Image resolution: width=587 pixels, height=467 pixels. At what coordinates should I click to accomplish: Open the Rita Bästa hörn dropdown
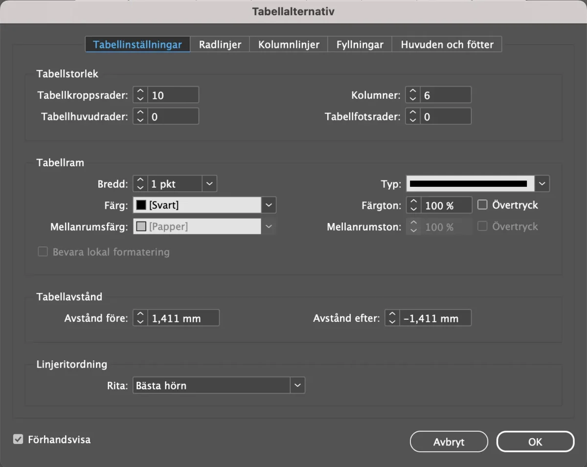pos(297,385)
